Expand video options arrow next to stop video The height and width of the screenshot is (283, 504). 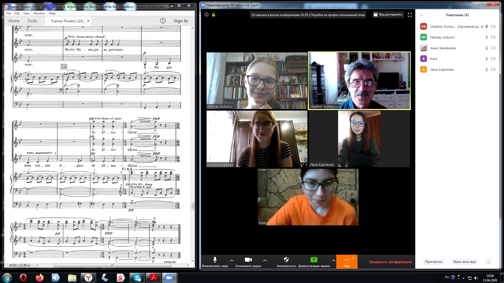click(x=265, y=260)
